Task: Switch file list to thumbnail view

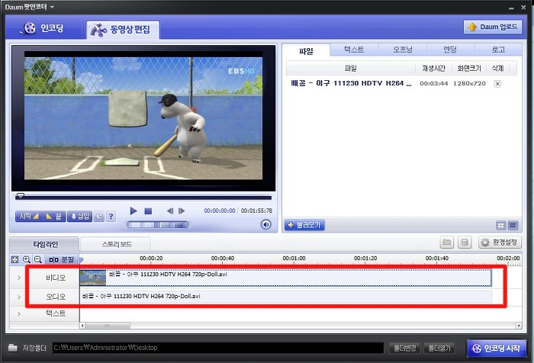Action: coord(500,225)
